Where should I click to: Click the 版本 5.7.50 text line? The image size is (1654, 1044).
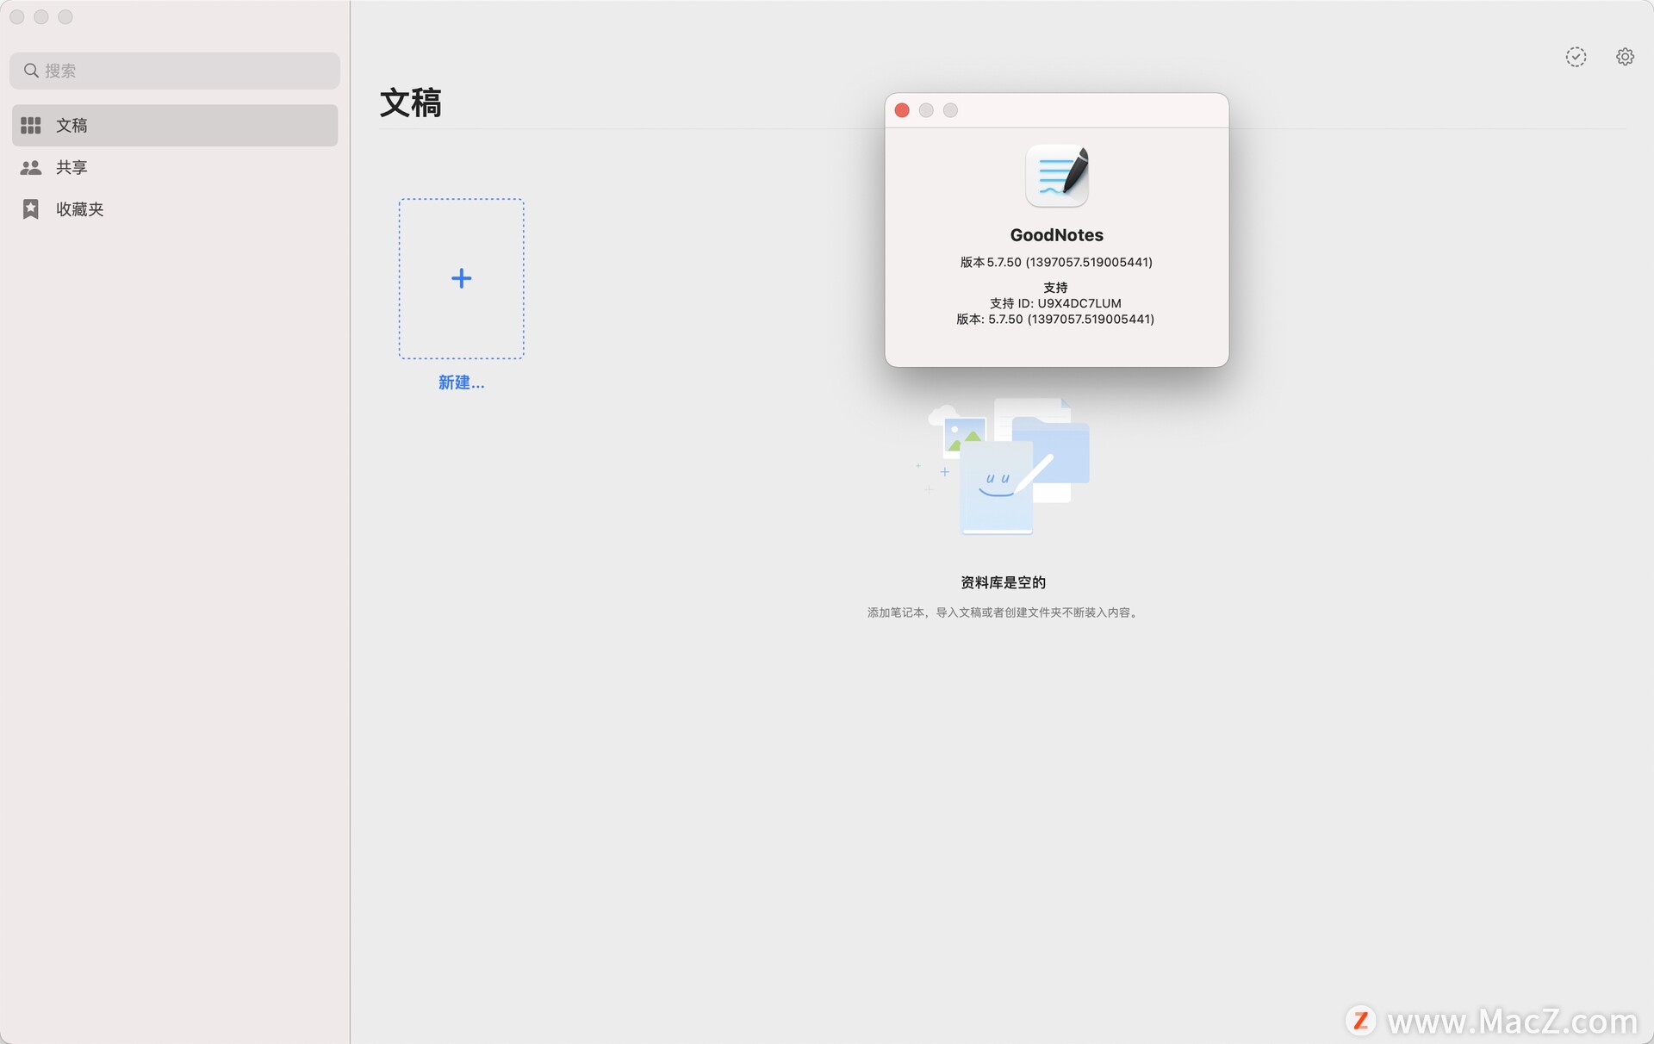[x=1056, y=262]
